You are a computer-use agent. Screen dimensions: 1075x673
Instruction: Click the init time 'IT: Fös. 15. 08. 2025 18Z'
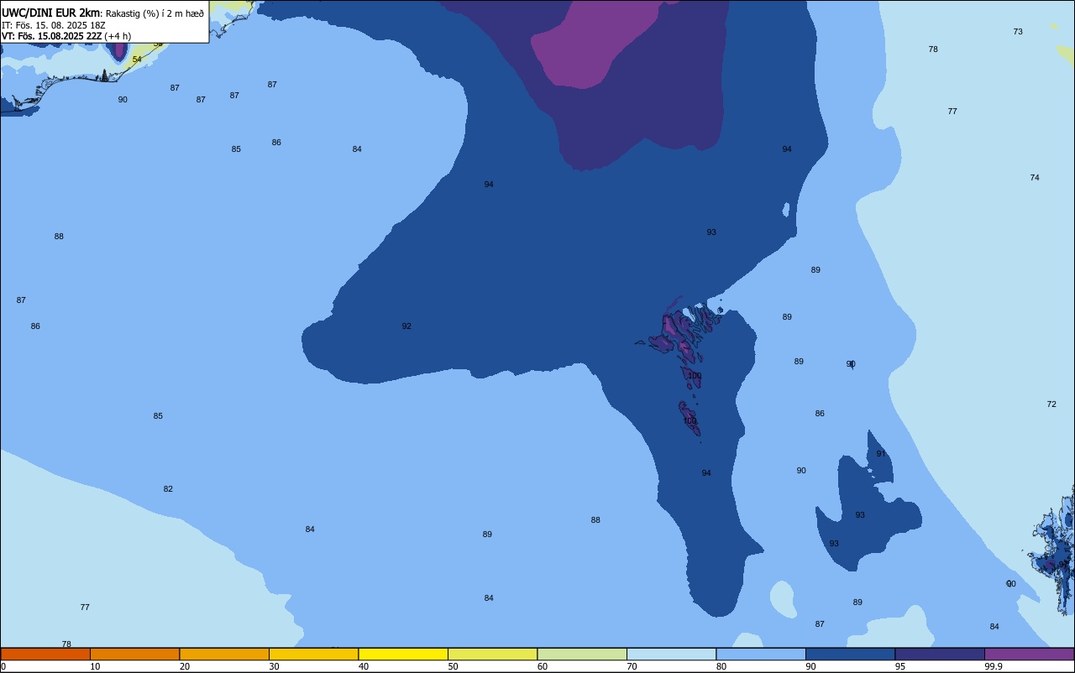53,25
